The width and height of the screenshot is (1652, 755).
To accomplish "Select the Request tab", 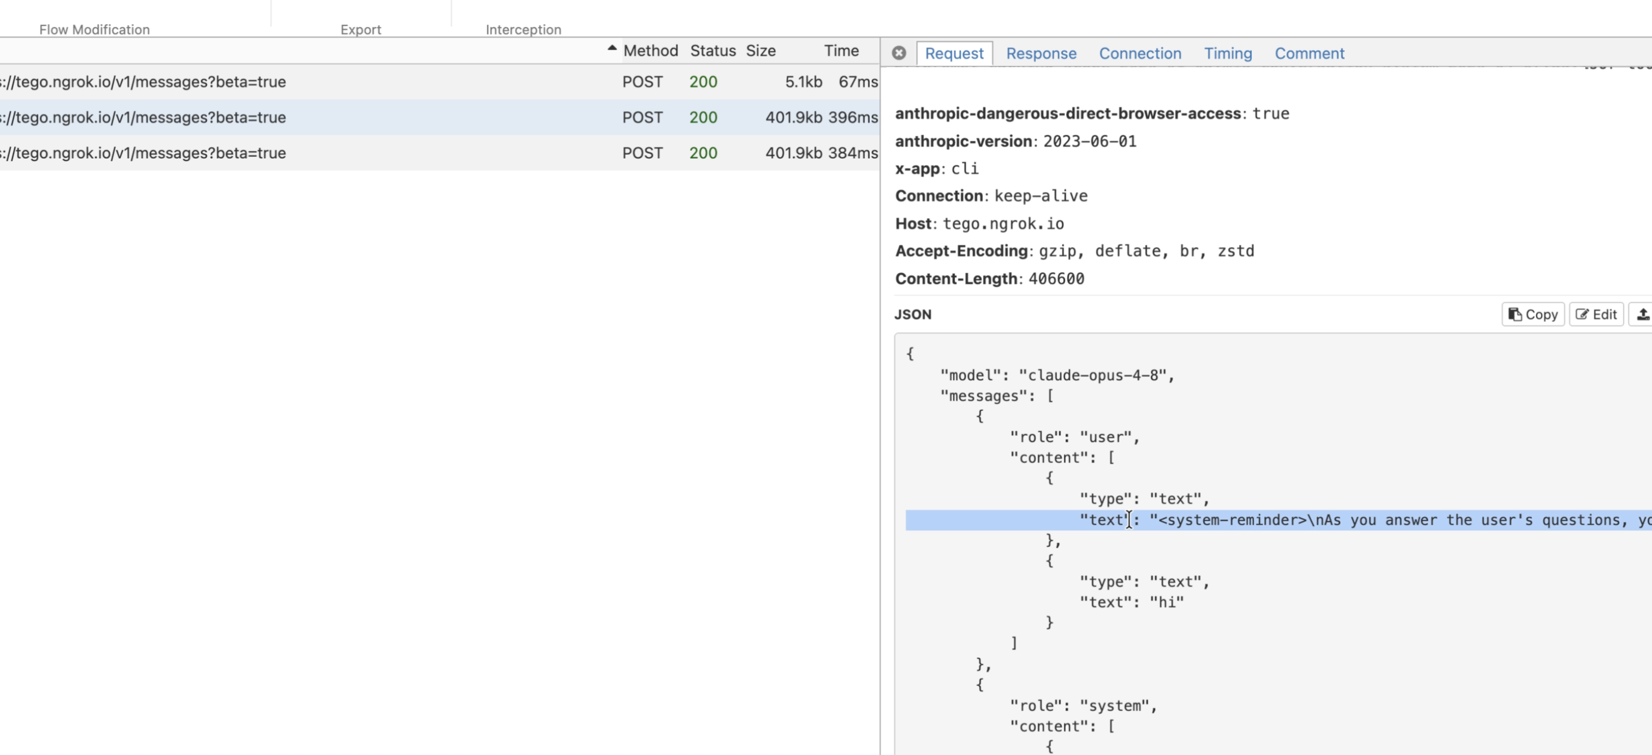I will point(954,53).
